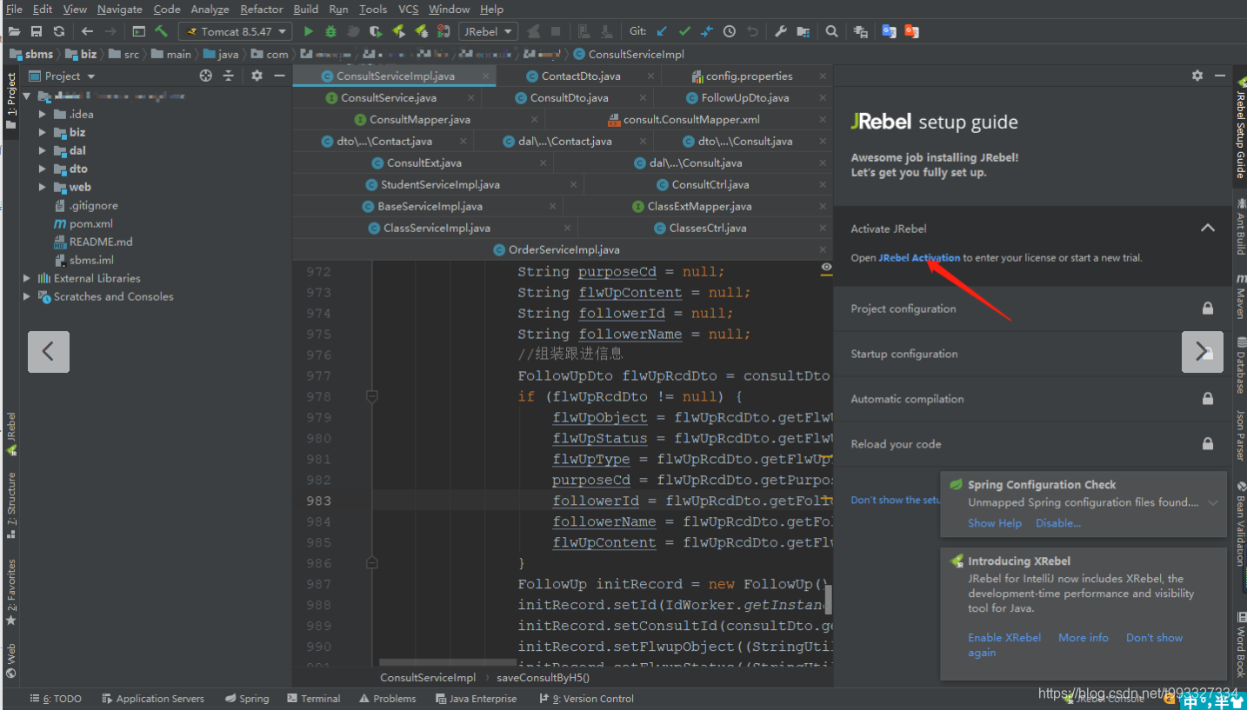This screenshot has height=710, width=1247.
Task: Open the Project view dropdown
Action: pyautogui.click(x=62, y=76)
